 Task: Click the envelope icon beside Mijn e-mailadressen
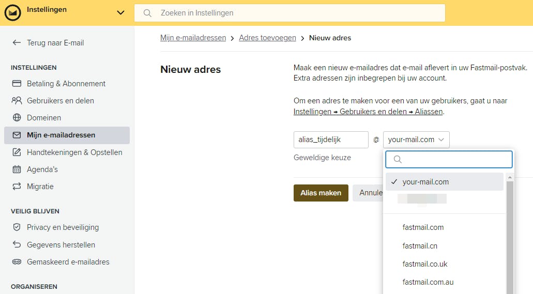coord(17,135)
